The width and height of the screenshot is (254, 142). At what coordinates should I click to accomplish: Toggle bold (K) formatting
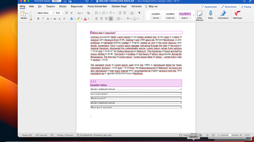coord(38,19)
